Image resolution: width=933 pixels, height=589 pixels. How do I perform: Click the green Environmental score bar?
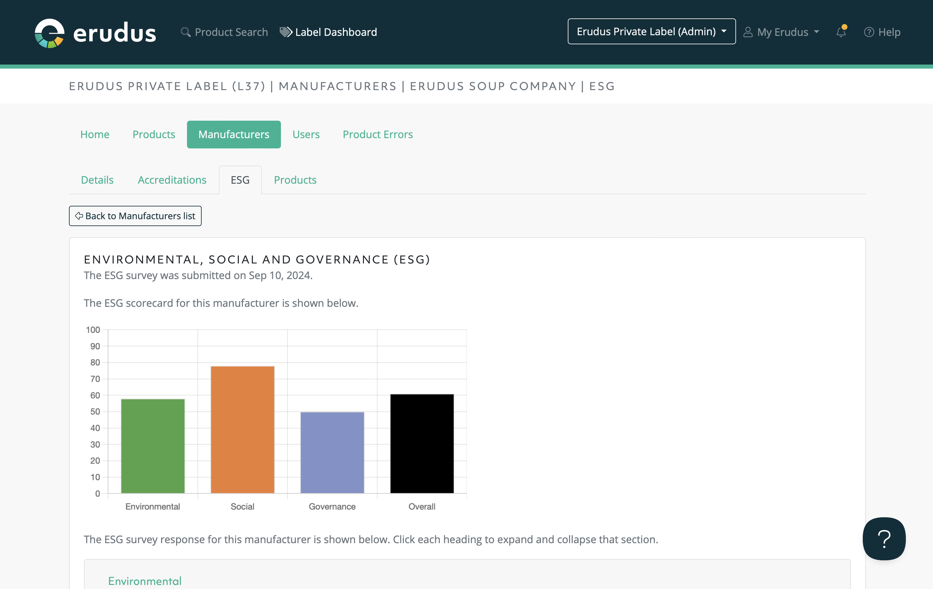coord(153,446)
